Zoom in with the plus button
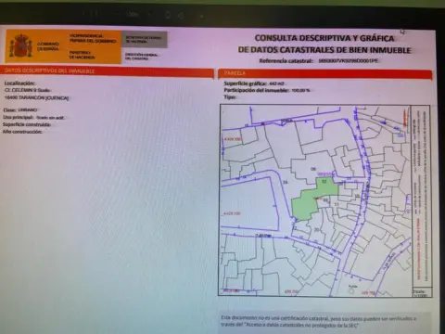 tap(149, 14)
